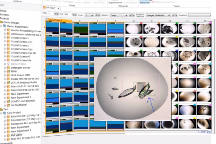Select Crystal Screen HT in tree
Image resolution: width=216 pixels, height=144 pixels.
tap(21, 57)
